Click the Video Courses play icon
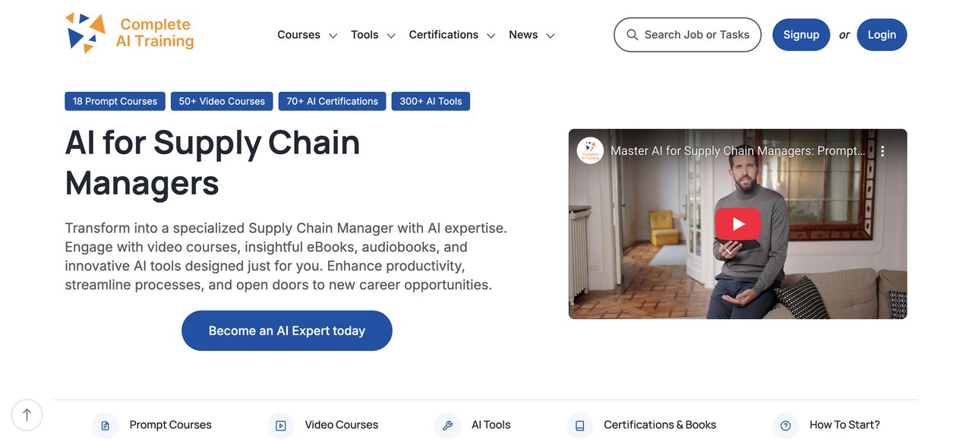 coord(280,425)
